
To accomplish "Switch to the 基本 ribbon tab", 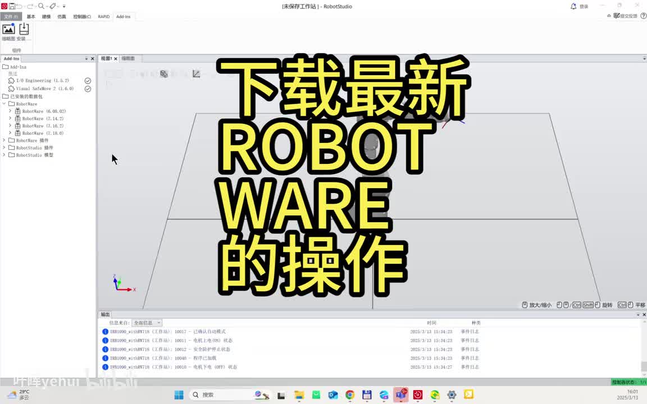I will [31, 16].
